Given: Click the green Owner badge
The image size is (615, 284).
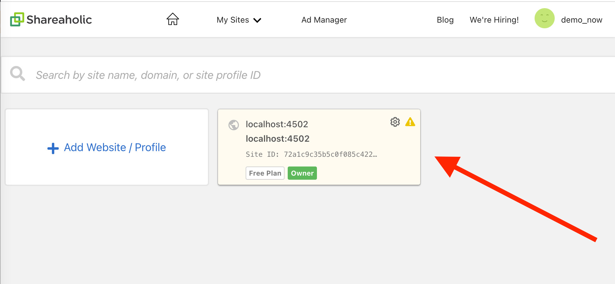Looking at the screenshot, I should [302, 173].
